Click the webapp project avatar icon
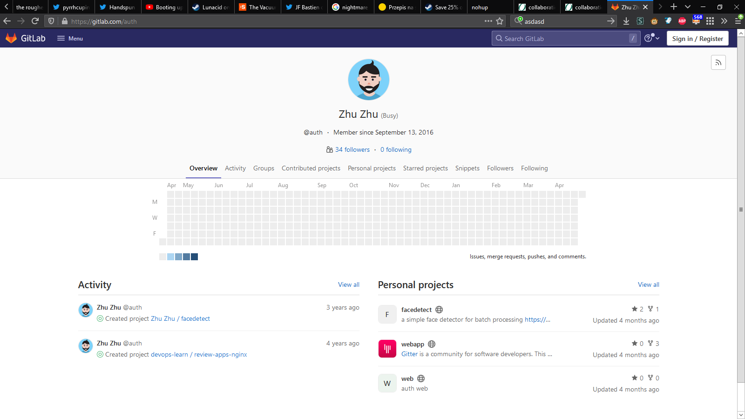The height and width of the screenshot is (419, 745). [x=387, y=349]
